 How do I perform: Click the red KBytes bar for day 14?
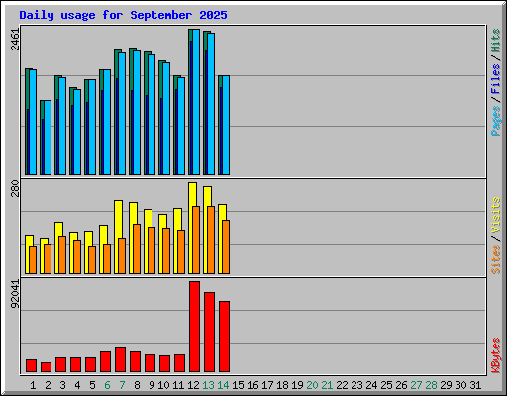tap(224, 337)
